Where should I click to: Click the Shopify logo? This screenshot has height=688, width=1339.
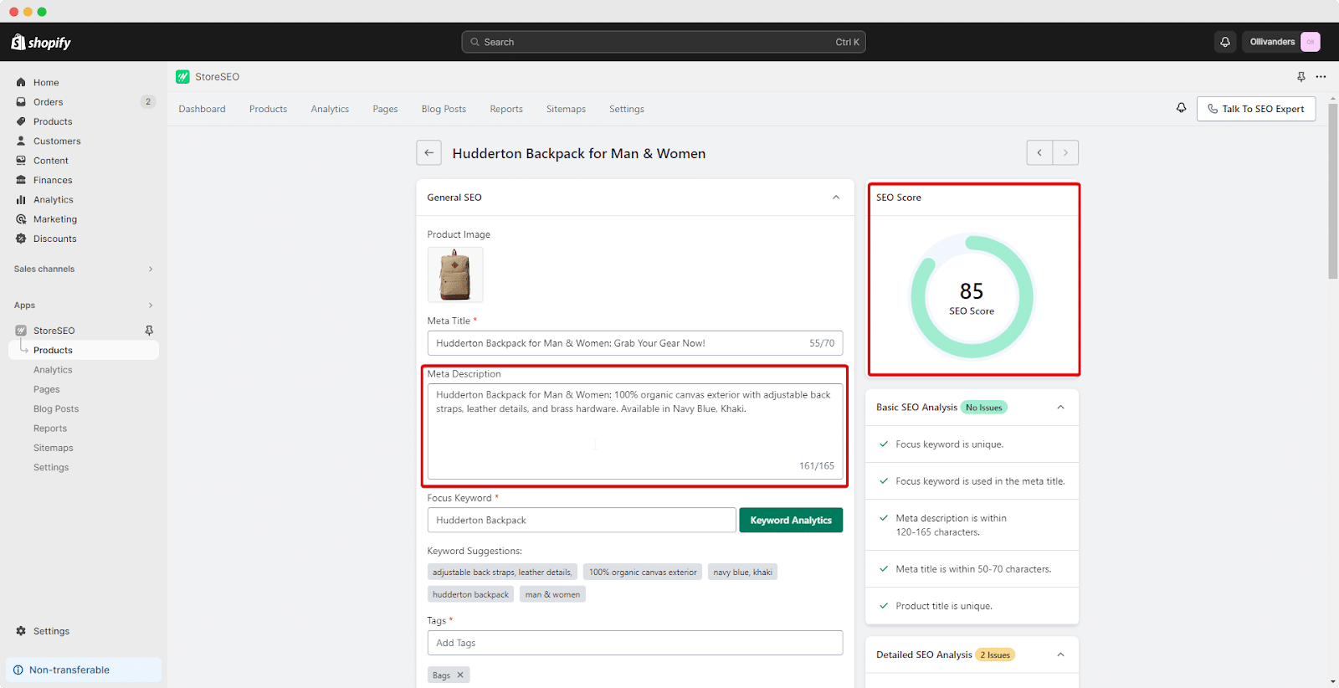pyautogui.click(x=41, y=42)
